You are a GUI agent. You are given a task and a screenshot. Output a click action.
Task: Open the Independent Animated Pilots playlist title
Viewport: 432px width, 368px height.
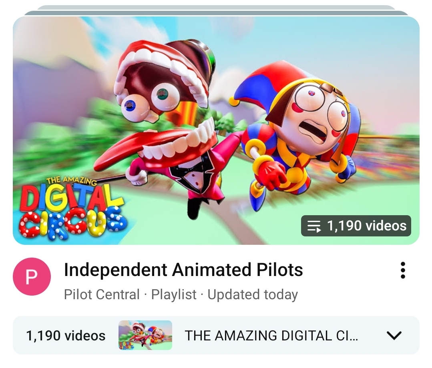[183, 270]
